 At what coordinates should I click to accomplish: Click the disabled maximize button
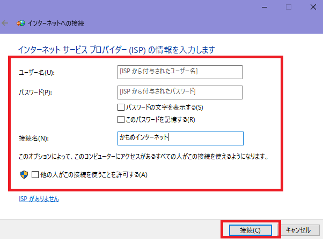point(289,7)
